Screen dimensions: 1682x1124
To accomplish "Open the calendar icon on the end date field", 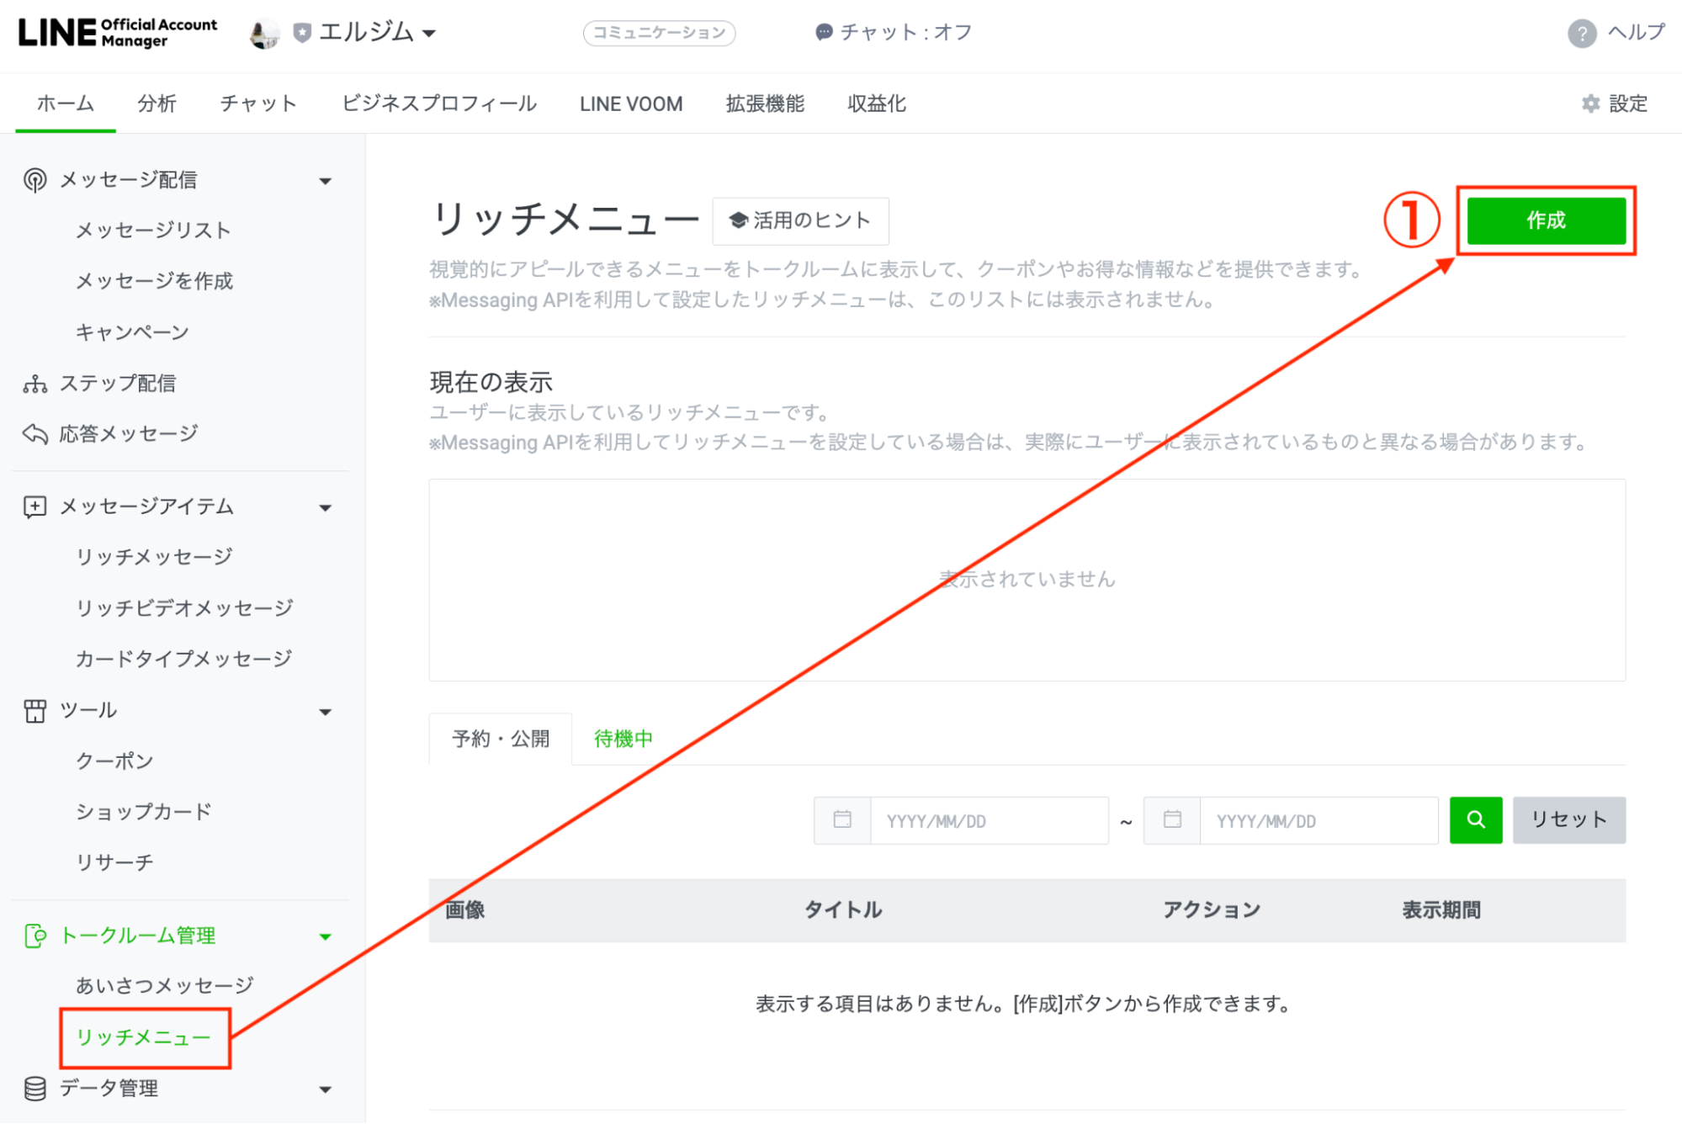I will coord(1172,820).
